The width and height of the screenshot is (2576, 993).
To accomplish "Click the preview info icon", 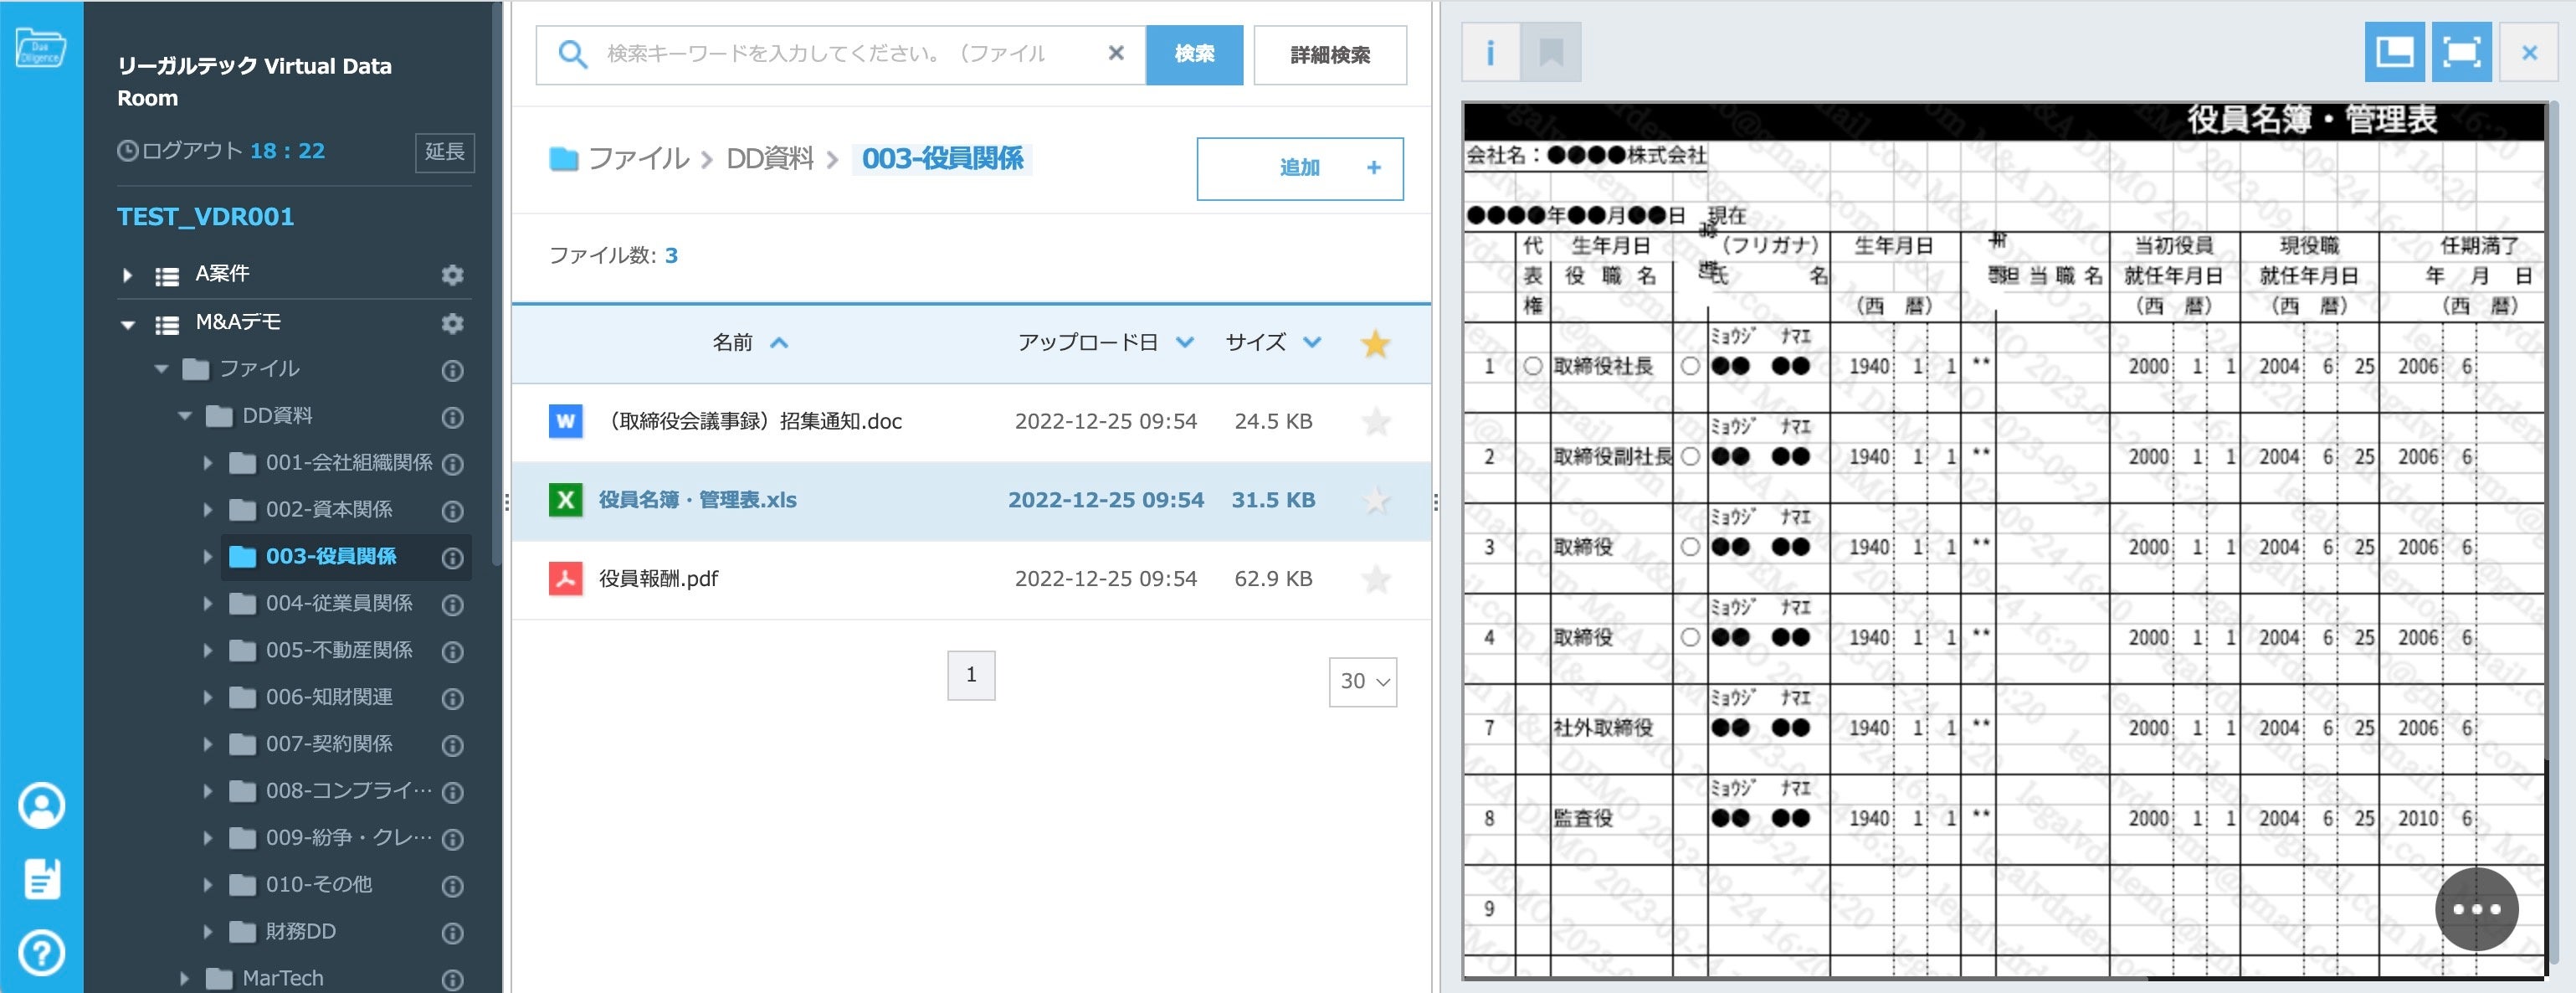I will pyautogui.click(x=1490, y=52).
